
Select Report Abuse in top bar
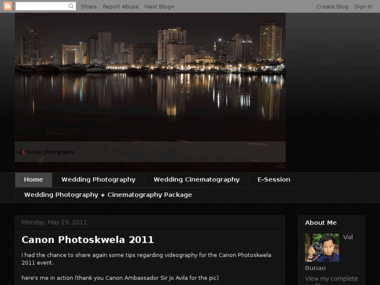point(121,6)
